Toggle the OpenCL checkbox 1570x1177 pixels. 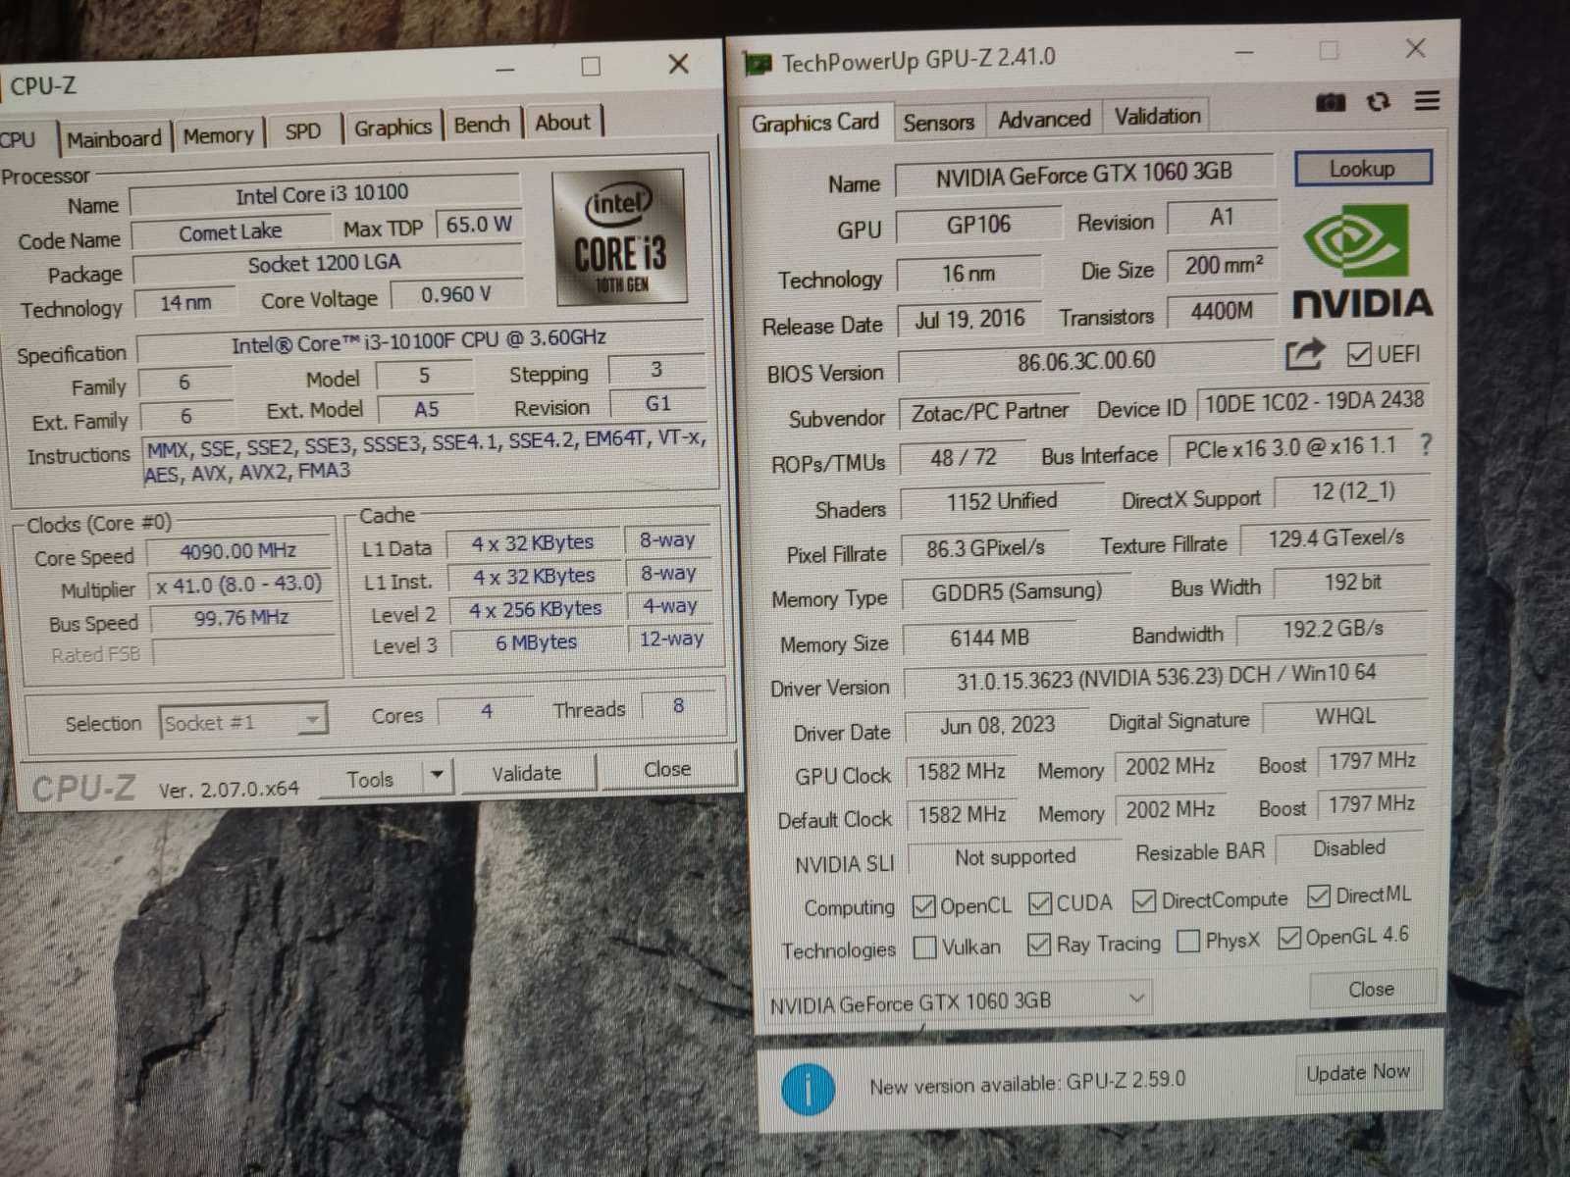(x=923, y=906)
